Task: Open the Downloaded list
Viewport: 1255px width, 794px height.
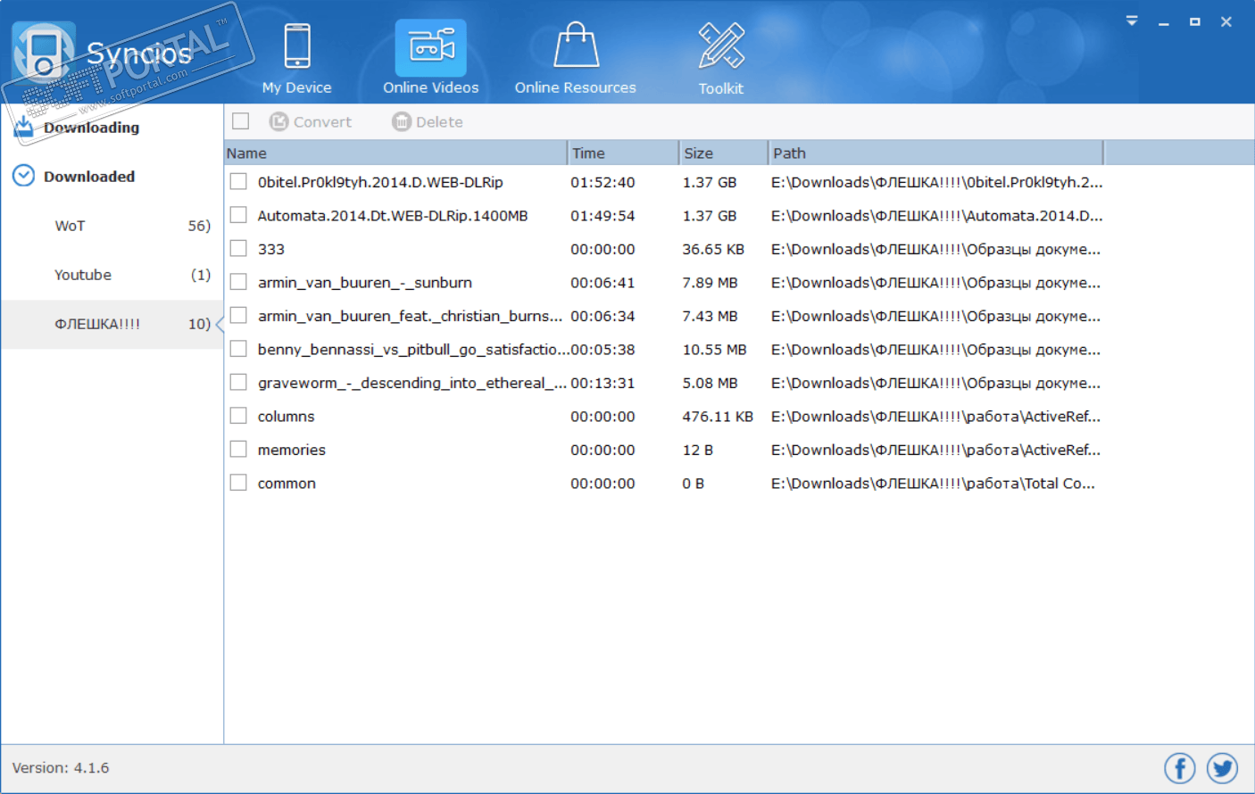Action: (x=89, y=177)
